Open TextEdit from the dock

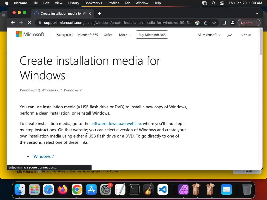[120, 189]
